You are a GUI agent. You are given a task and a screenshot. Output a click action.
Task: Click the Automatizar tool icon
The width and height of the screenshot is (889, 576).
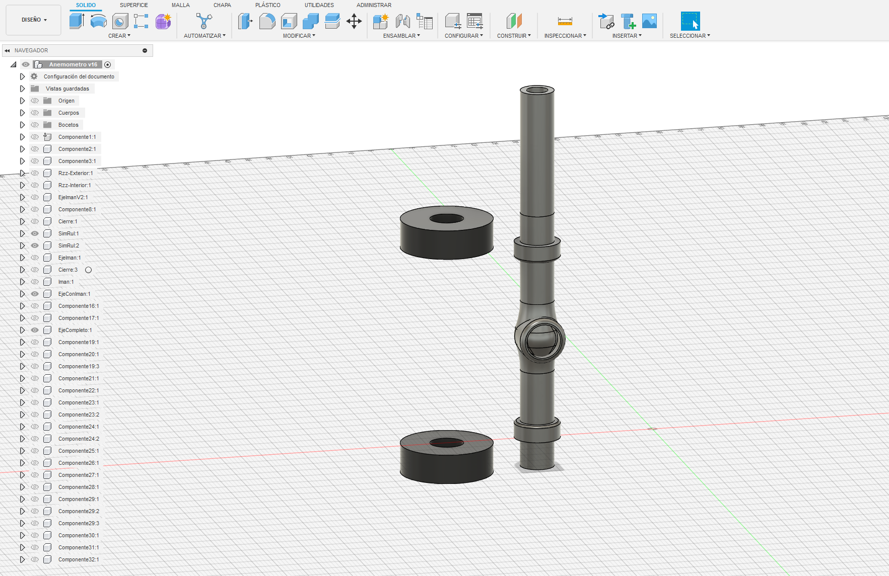tap(204, 21)
